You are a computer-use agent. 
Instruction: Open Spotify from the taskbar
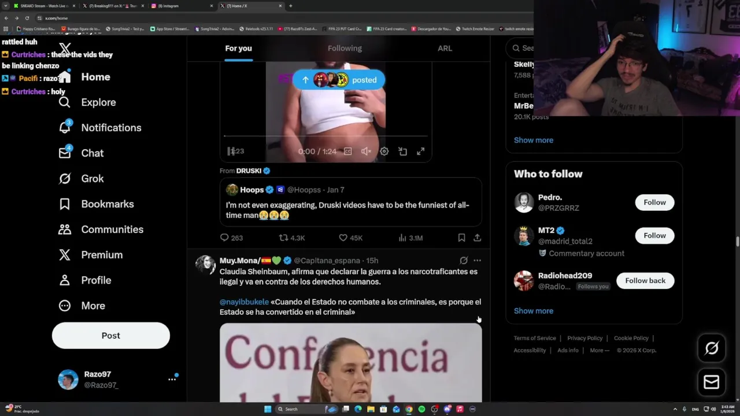421,409
